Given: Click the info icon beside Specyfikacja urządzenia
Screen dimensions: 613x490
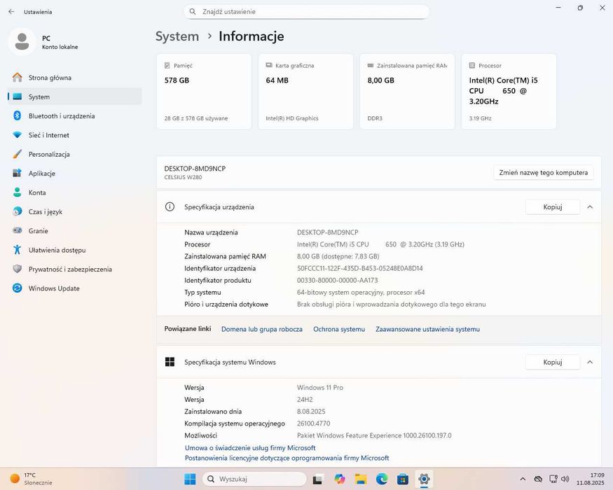Looking at the screenshot, I should pos(170,206).
